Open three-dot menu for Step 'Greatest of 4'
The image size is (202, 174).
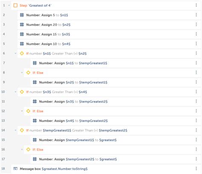click(x=196, y=5)
